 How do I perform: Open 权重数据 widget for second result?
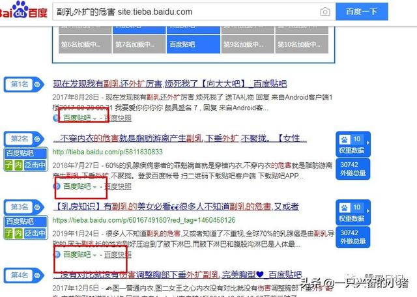353,144
